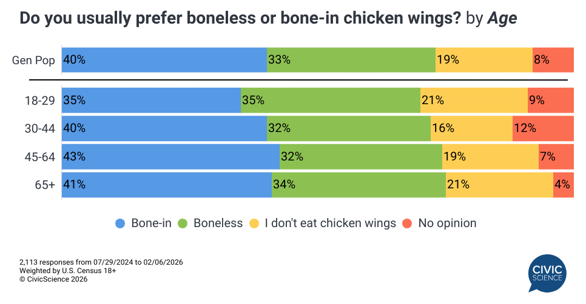Click the 30-44 No opinion 12% segment
The width and height of the screenshot is (586, 304).
(543, 128)
